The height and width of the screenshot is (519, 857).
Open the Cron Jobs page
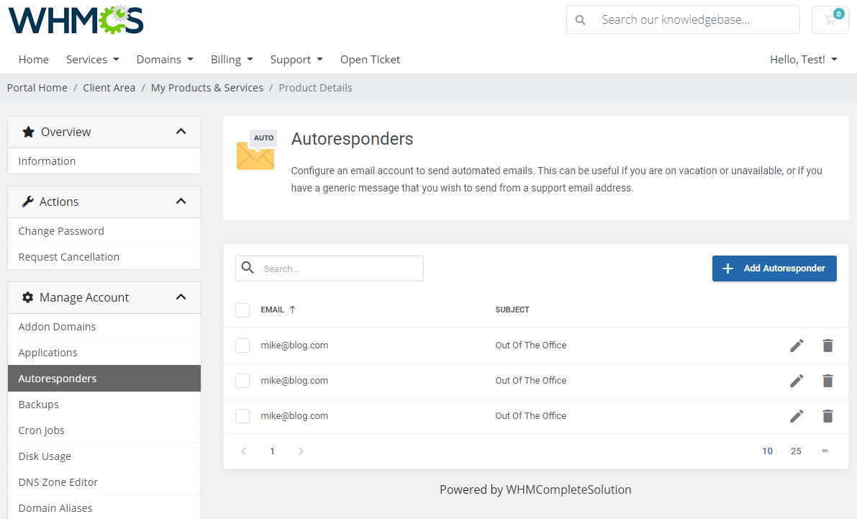[41, 430]
